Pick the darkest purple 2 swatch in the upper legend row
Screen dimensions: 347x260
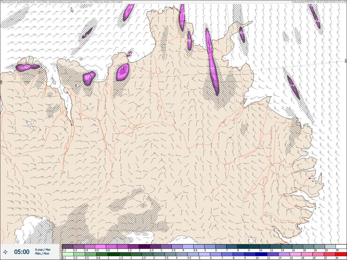point(144,246)
